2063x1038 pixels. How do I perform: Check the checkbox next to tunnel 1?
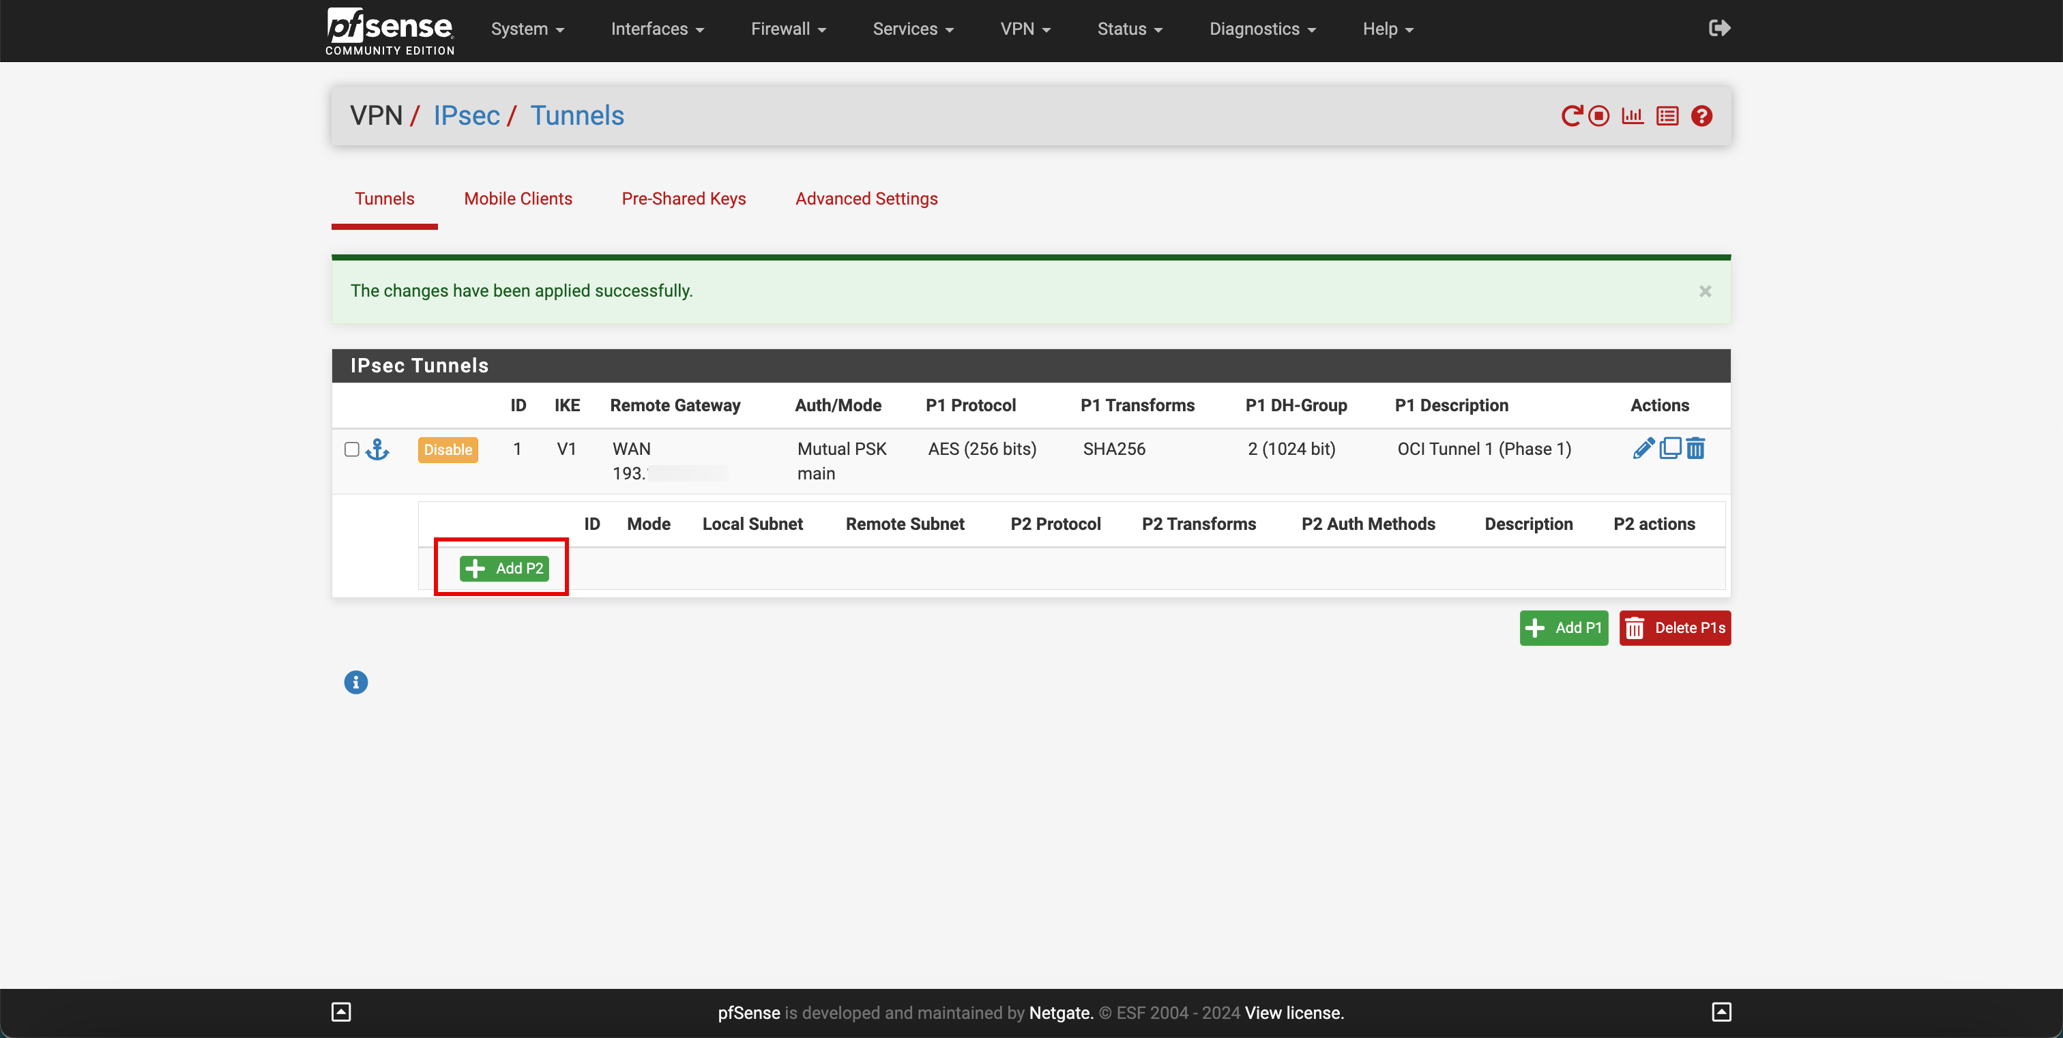click(x=351, y=447)
